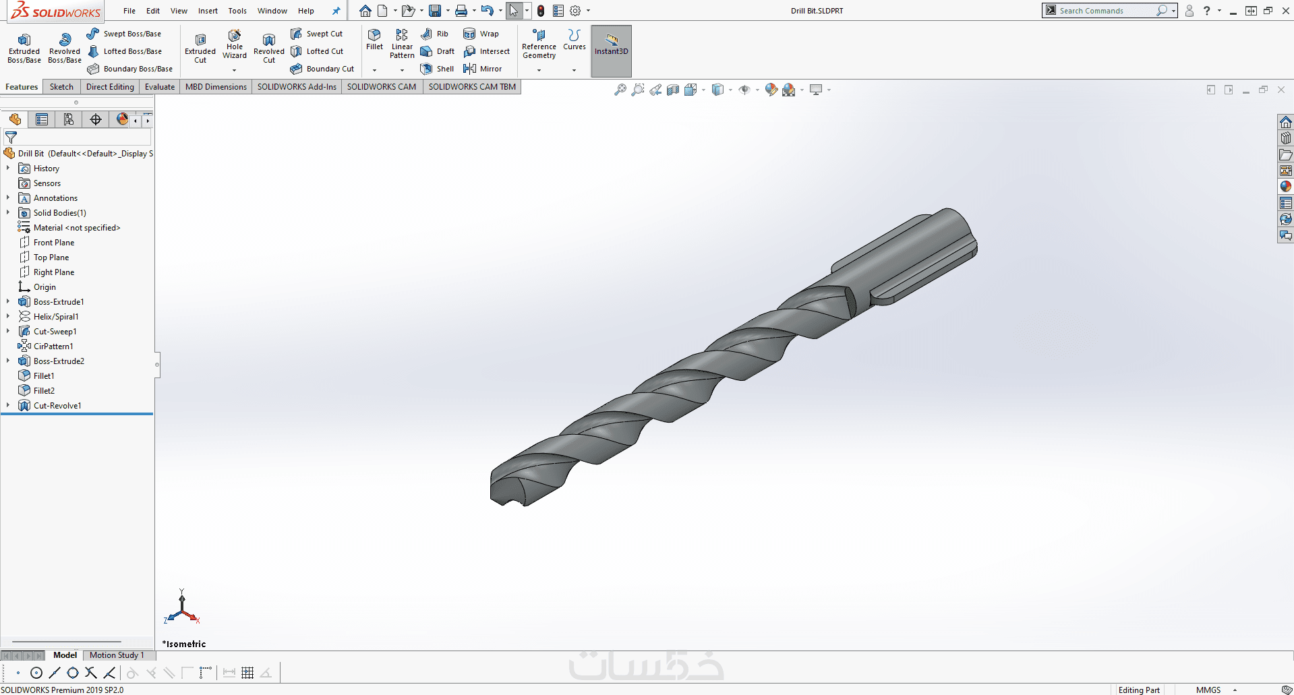1294x695 pixels.
Task: Toggle the center point snap
Action: click(x=36, y=673)
